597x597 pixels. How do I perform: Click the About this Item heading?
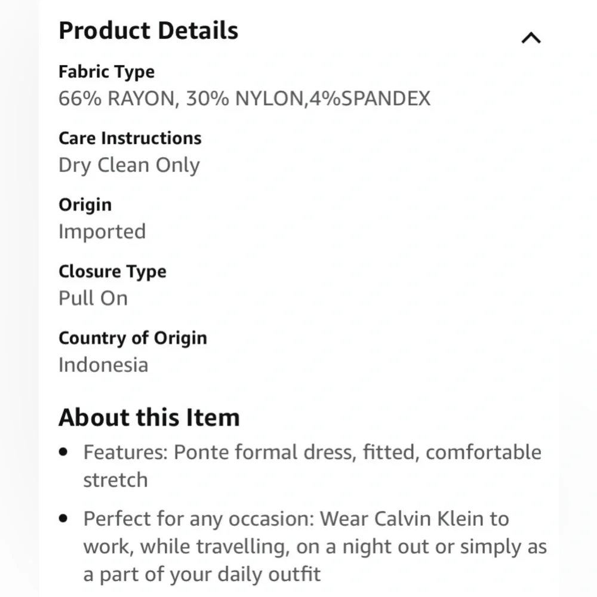(x=149, y=417)
